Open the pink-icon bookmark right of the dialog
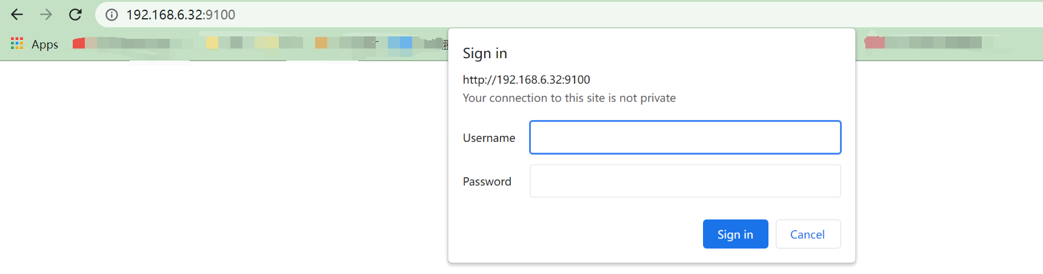Viewport: 1043px width, 274px height. [874, 42]
